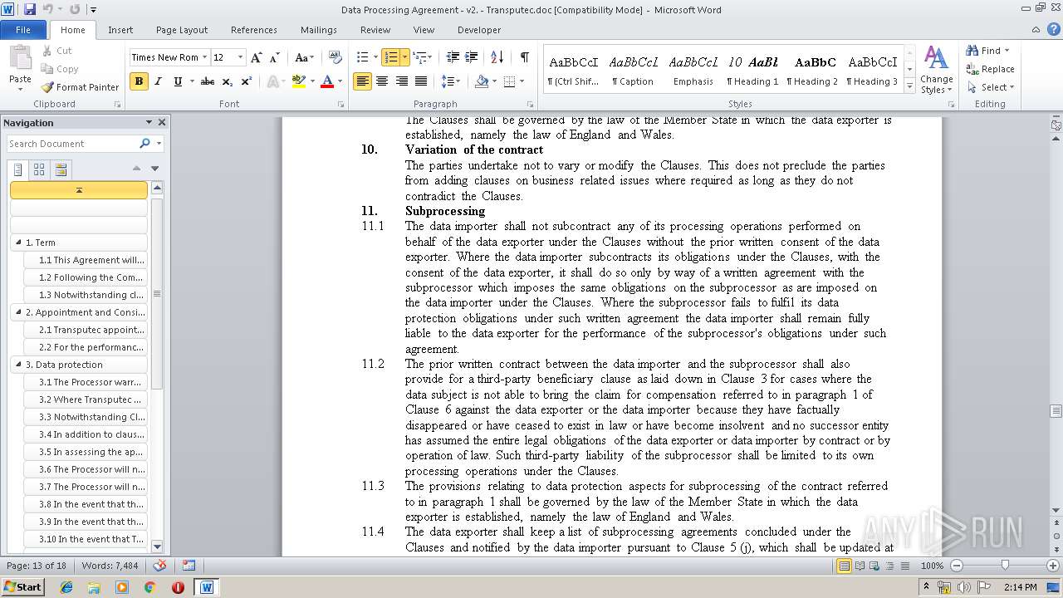Image resolution: width=1063 pixels, height=598 pixels.
Task: Shrink font size with the small A icon
Action: [x=273, y=57]
